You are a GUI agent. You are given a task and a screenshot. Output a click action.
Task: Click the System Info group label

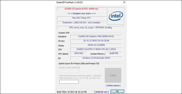pyautogui.click(x=64, y=33)
